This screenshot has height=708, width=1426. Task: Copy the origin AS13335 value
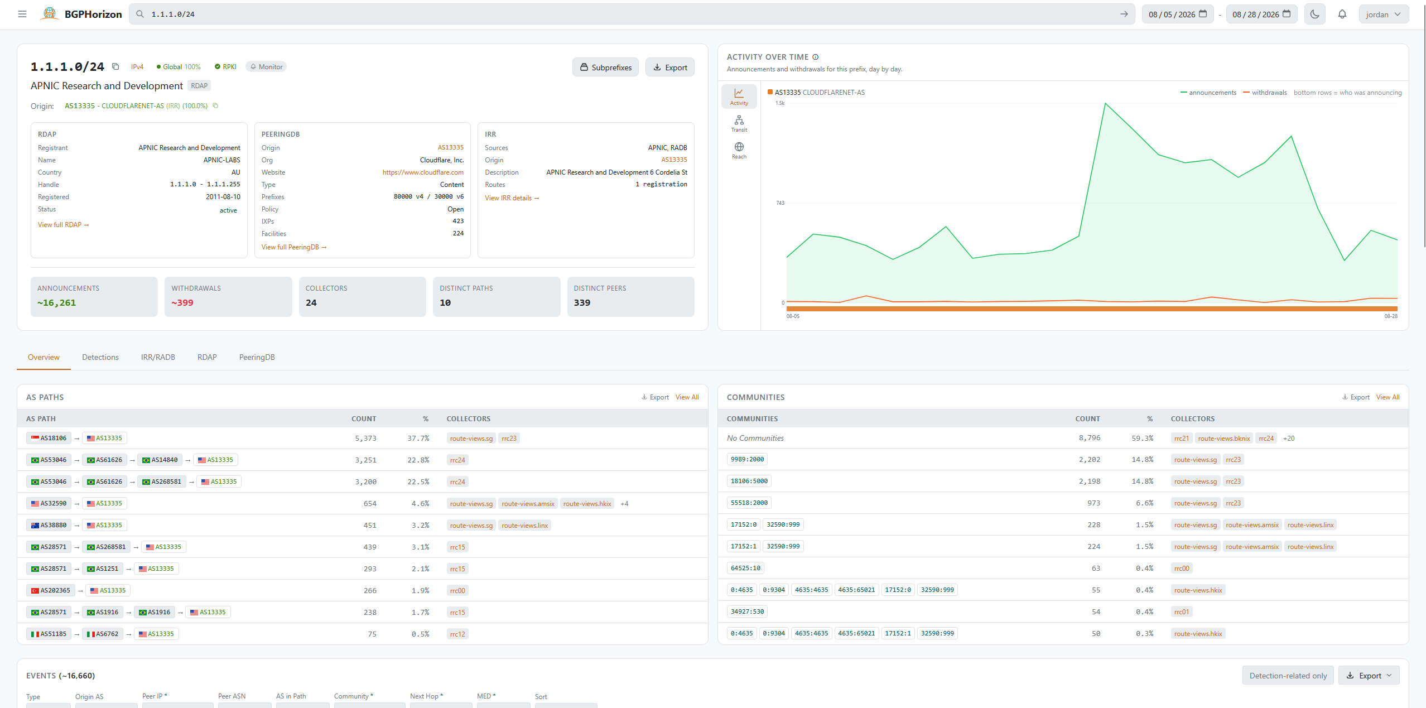coord(215,105)
